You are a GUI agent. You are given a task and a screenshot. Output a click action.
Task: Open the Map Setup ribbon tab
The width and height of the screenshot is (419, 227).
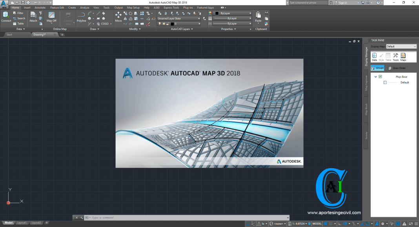point(133,8)
